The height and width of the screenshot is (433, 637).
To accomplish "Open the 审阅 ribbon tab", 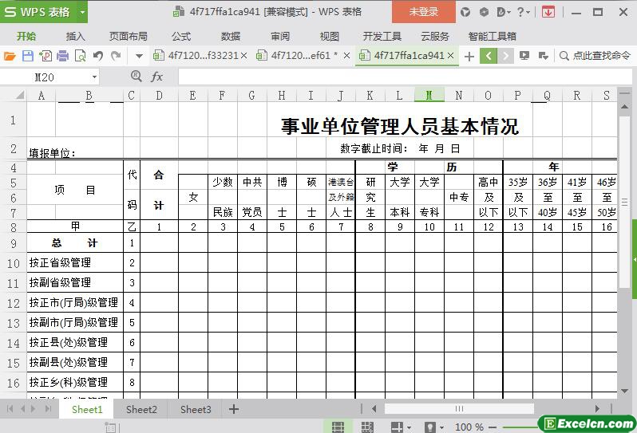I will (x=280, y=37).
